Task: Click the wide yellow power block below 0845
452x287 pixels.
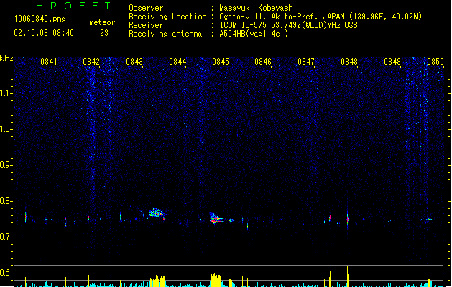Action: [216, 281]
